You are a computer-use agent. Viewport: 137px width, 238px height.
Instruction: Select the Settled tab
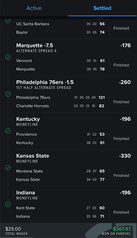pyautogui.click(x=102, y=8)
